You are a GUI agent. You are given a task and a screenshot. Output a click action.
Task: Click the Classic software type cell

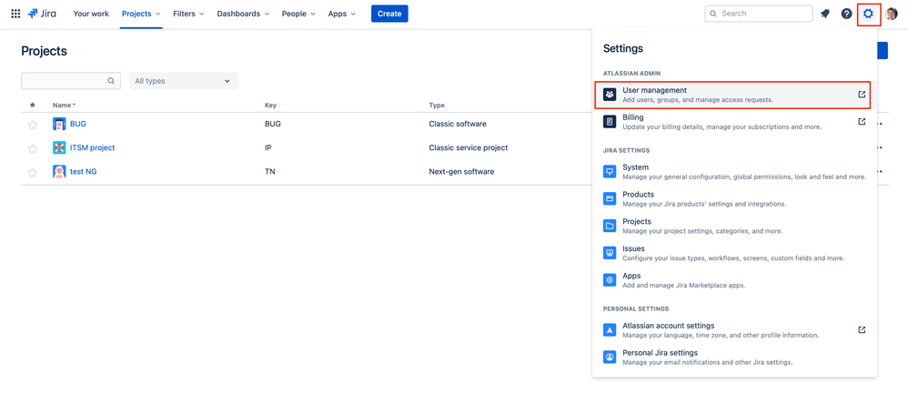pyautogui.click(x=458, y=124)
